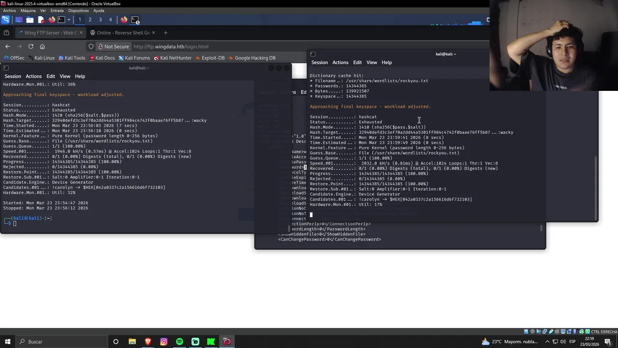
Task: Open the OffSec bookmark
Action: tap(14, 58)
